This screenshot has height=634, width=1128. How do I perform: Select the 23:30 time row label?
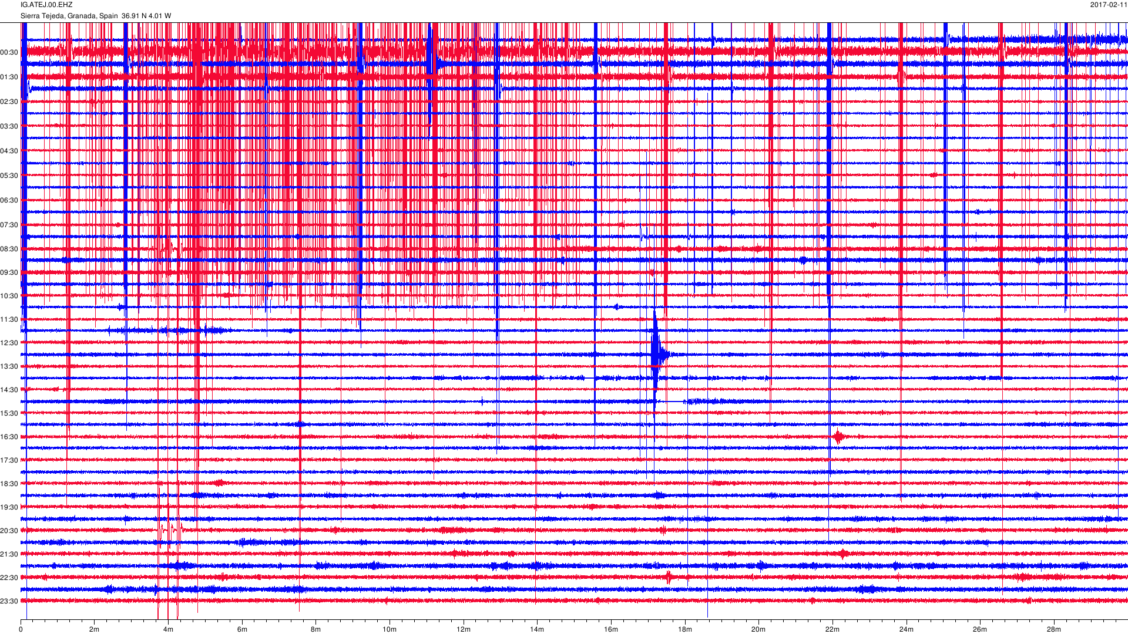tap(9, 601)
